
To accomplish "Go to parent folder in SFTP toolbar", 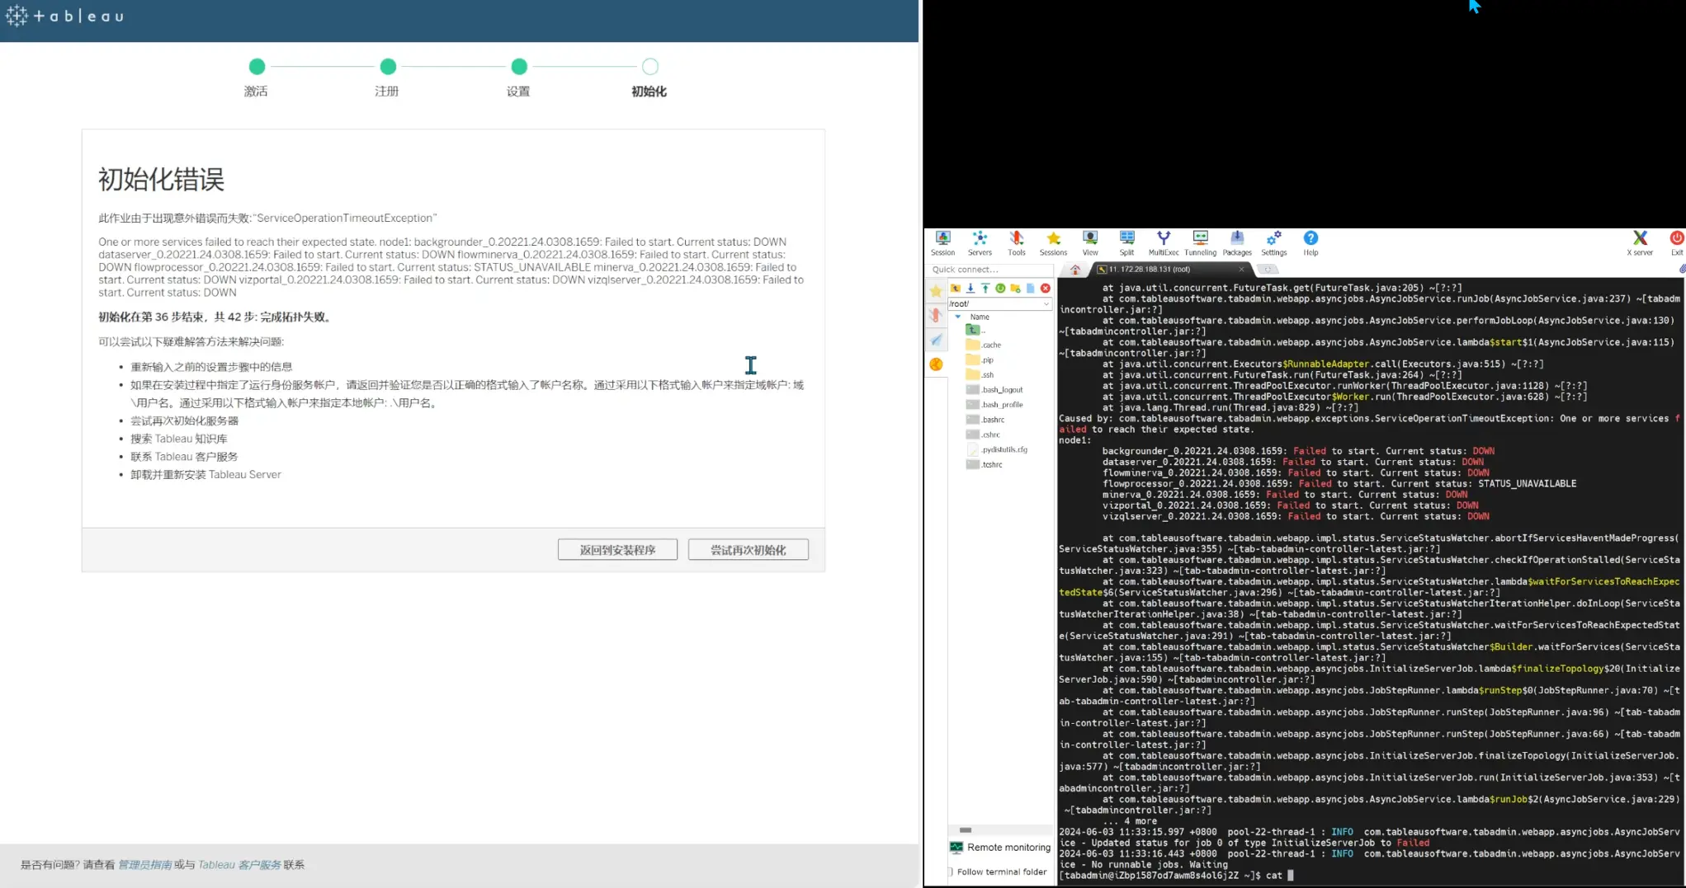I will pos(955,288).
